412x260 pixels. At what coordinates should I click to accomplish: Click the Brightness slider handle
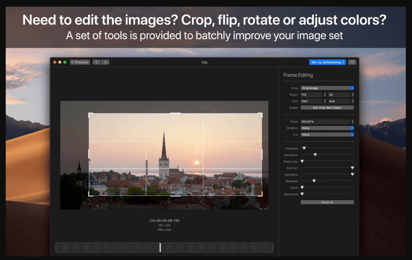coord(302,161)
